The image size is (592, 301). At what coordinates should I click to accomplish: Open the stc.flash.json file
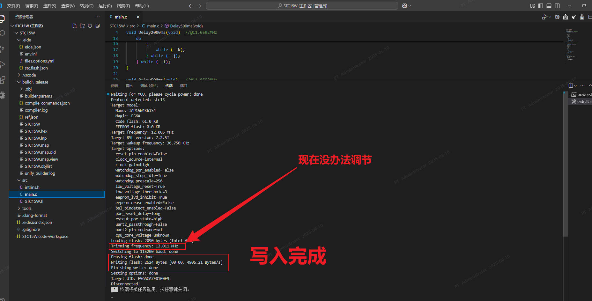(x=57, y=68)
